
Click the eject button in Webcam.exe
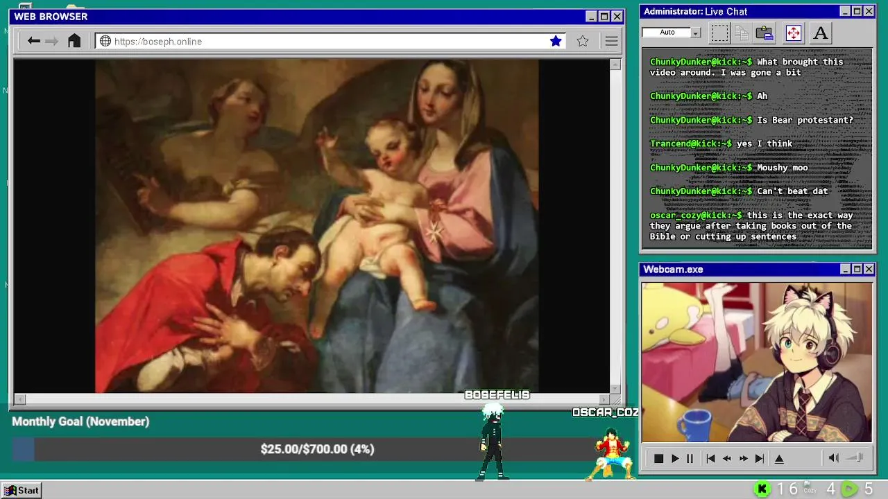pos(779,458)
